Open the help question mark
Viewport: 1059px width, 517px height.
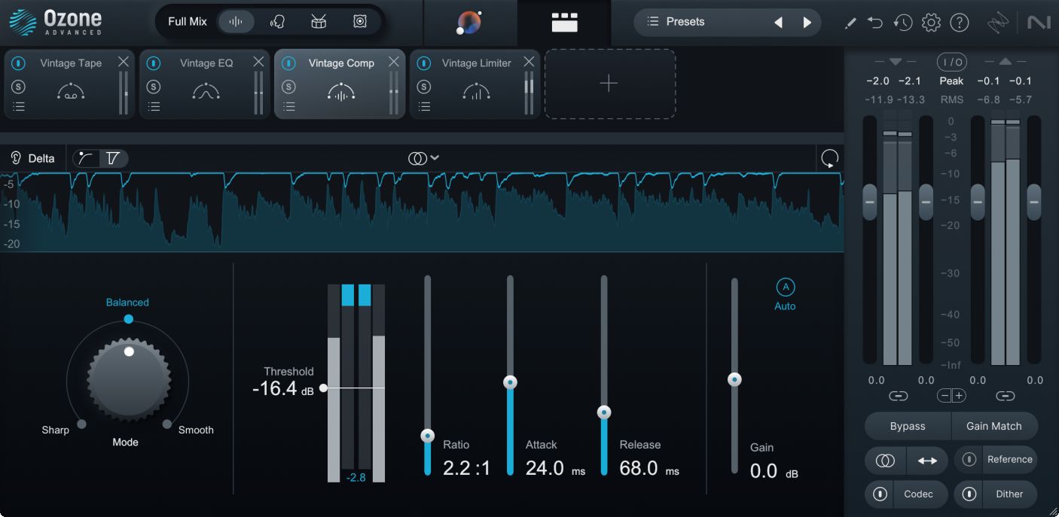coord(959,23)
